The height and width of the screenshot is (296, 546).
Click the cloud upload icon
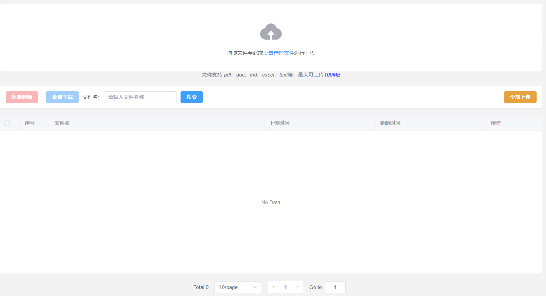[271, 32]
